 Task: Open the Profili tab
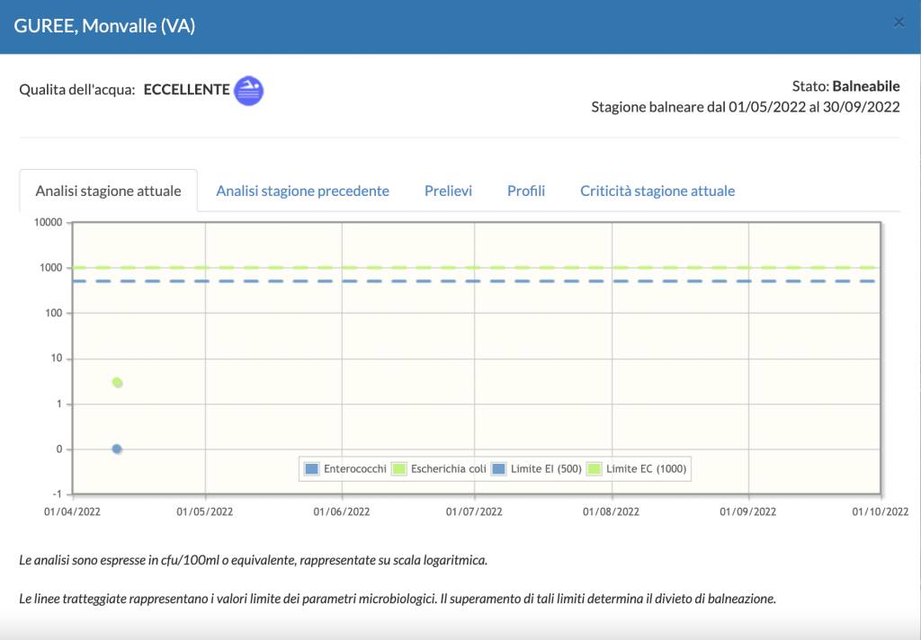coord(526,191)
